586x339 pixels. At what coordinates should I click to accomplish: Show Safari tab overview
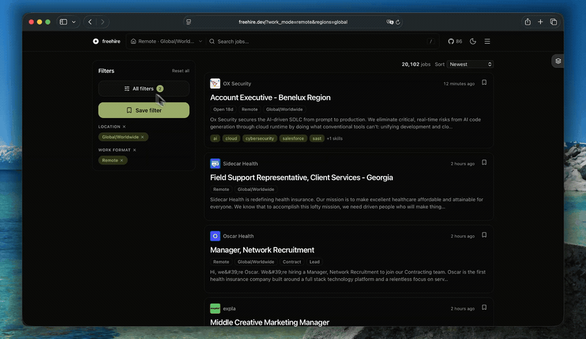(x=553, y=22)
